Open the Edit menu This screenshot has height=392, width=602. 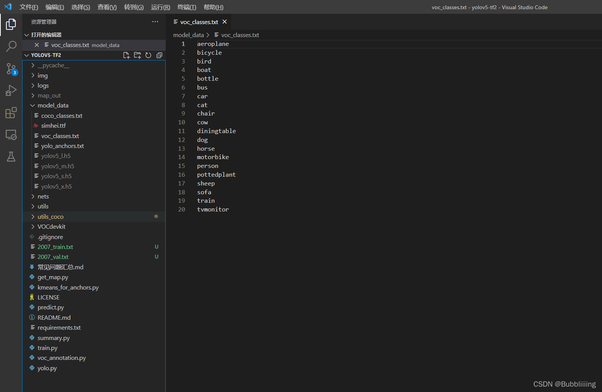point(55,7)
